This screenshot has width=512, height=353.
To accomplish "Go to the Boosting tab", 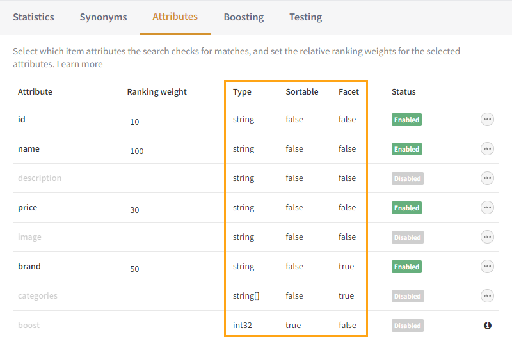I will 243,17.
